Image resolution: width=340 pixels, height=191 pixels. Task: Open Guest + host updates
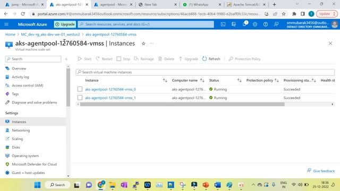tap(28, 173)
